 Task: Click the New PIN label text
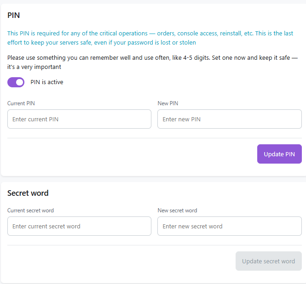coord(167,103)
